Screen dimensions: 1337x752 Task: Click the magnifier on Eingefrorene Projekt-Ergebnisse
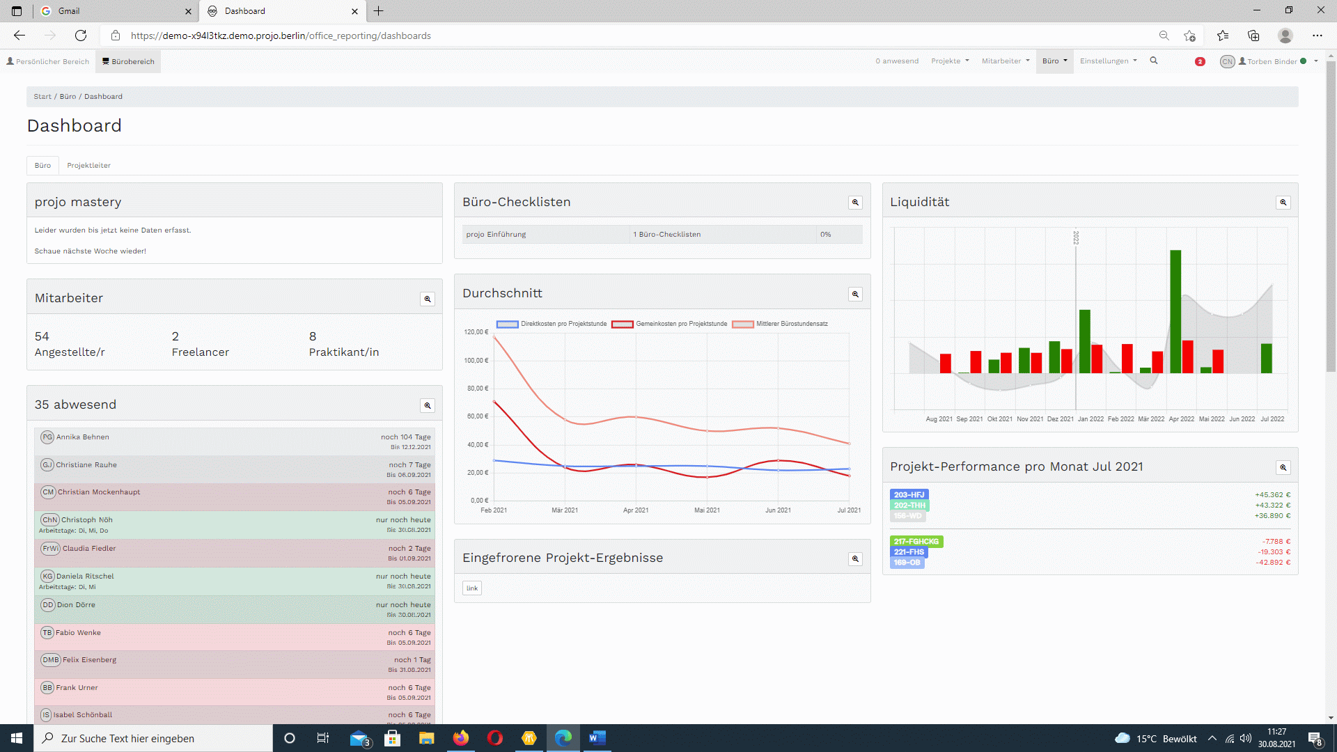pos(855,559)
